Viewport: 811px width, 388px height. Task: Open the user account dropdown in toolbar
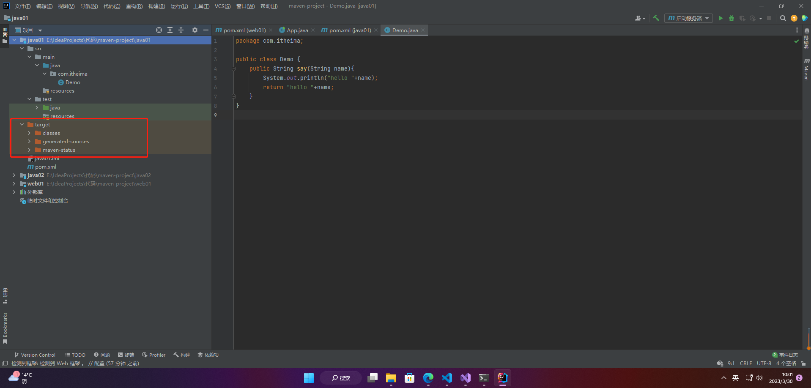coord(640,18)
